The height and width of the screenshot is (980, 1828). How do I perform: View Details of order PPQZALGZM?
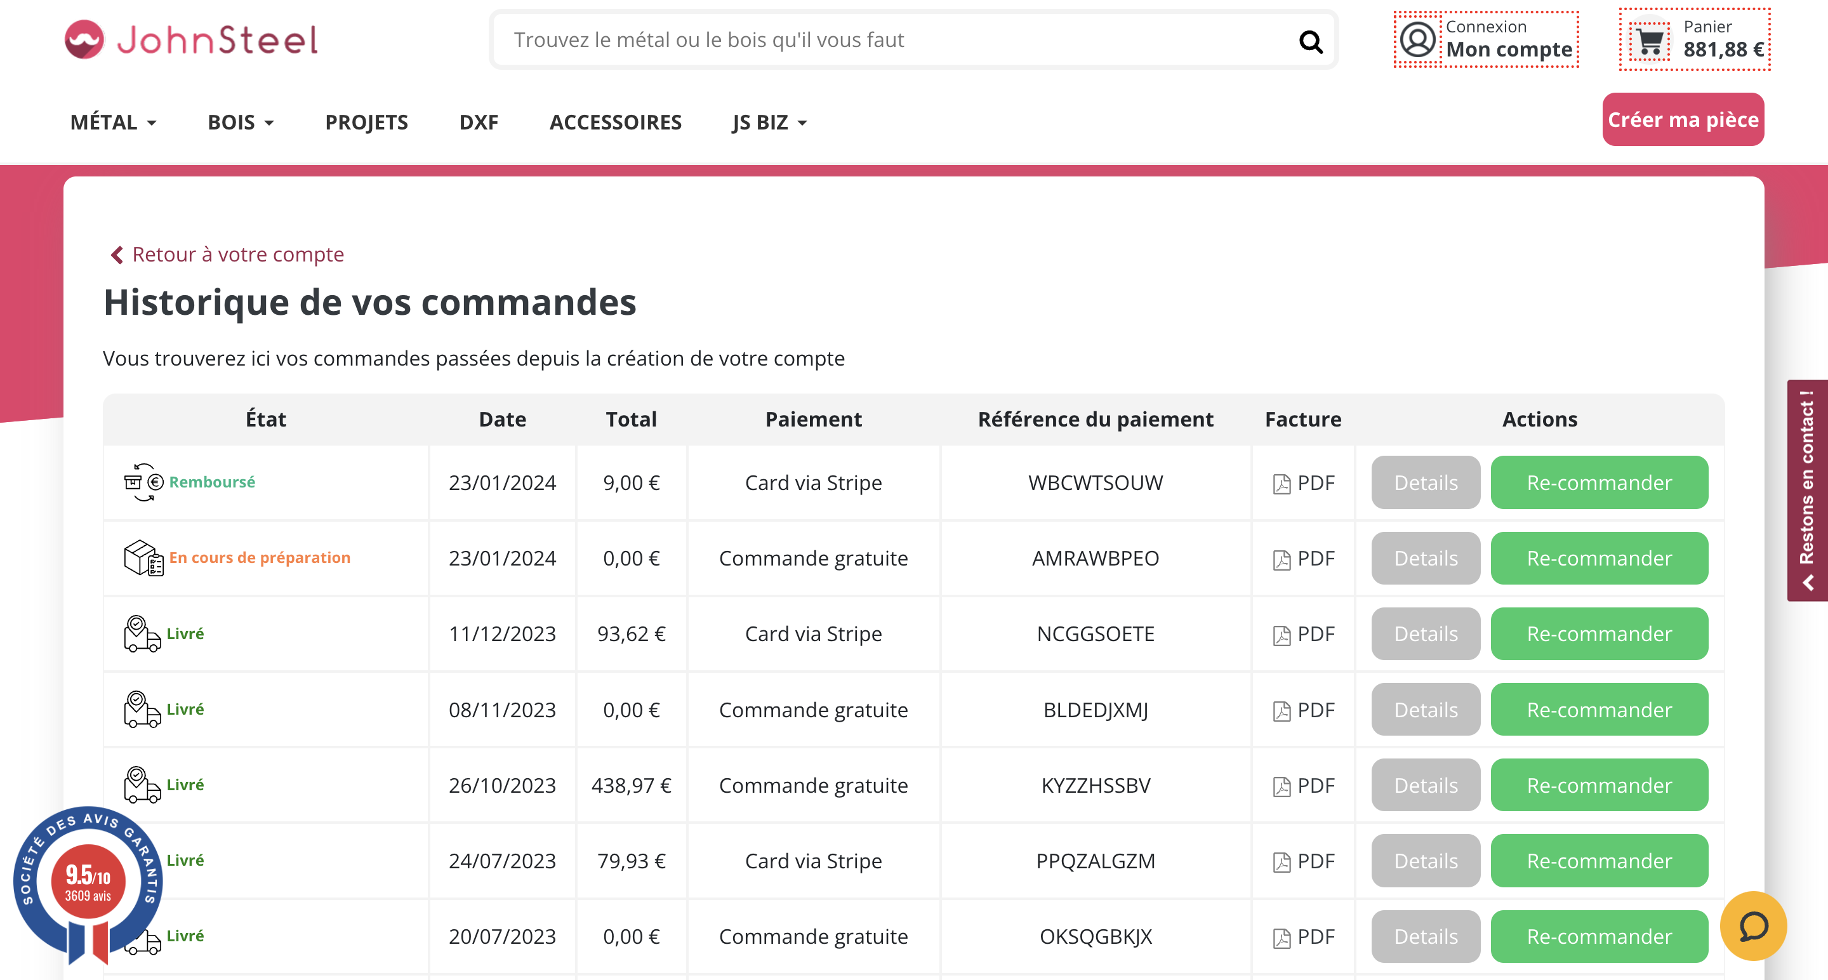[x=1425, y=861]
